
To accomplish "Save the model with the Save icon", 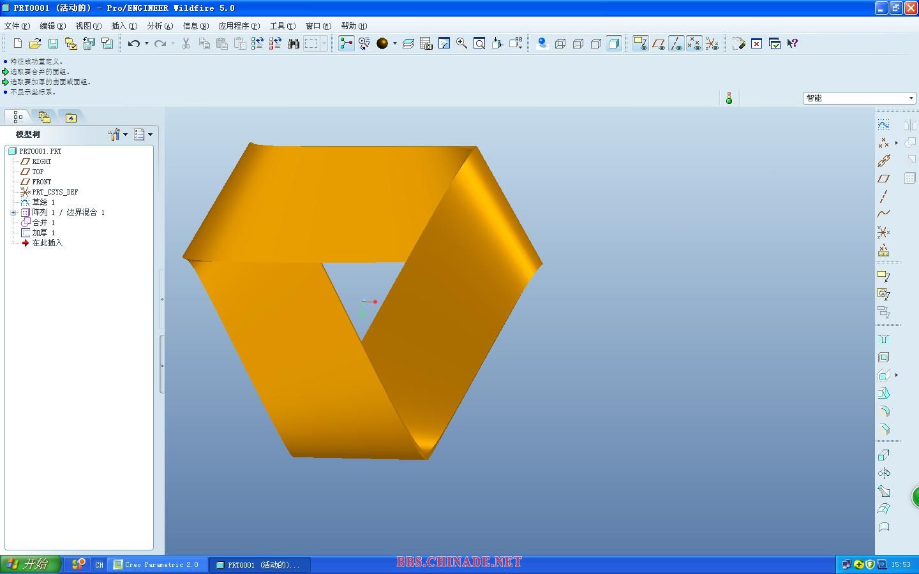I will (x=53, y=43).
